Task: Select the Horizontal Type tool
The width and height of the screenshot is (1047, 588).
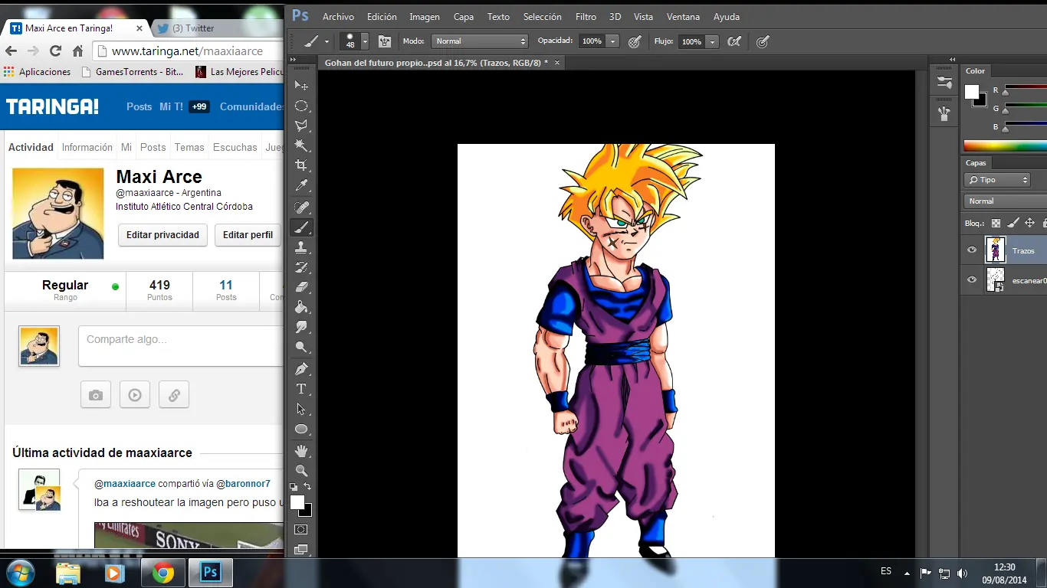Action: pyautogui.click(x=301, y=389)
